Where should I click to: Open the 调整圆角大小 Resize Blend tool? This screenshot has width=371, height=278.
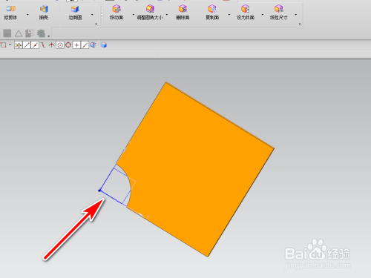click(150, 13)
